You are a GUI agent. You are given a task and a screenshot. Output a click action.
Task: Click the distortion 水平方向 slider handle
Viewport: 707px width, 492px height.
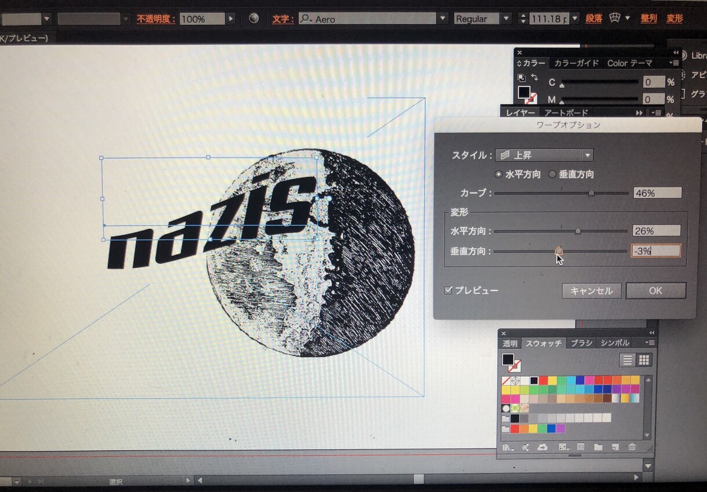pos(578,231)
